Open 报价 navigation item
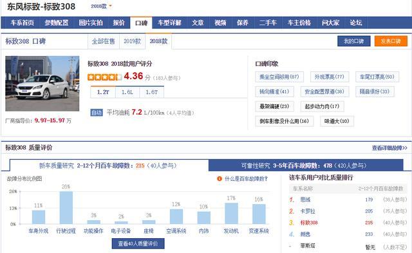412x253 pixels. (x=118, y=23)
